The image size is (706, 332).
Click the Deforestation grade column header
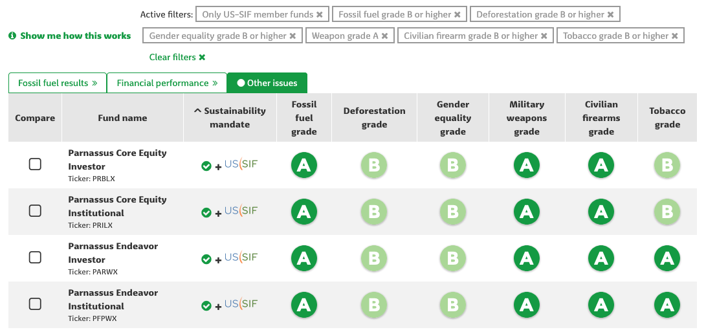(374, 118)
